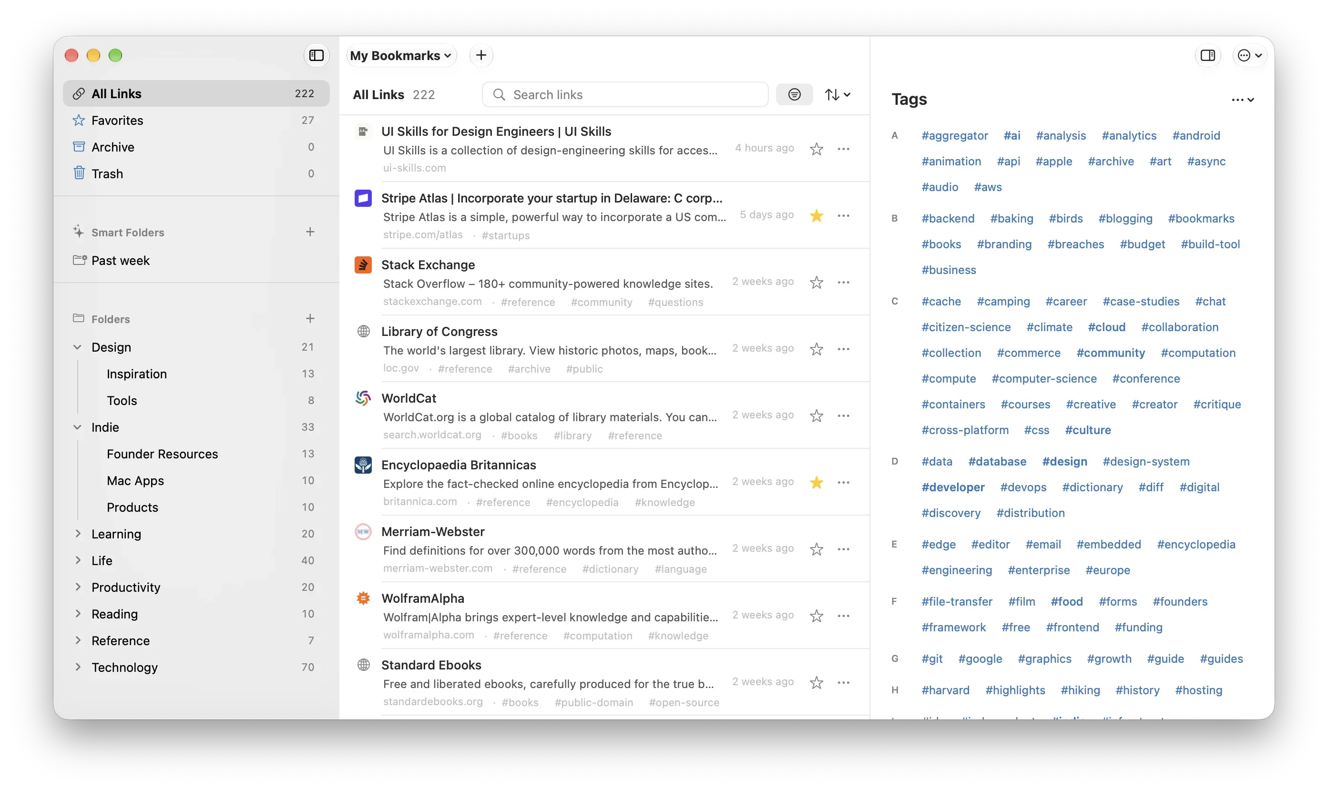Add a new bookmark with plus button

pyautogui.click(x=481, y=55)
